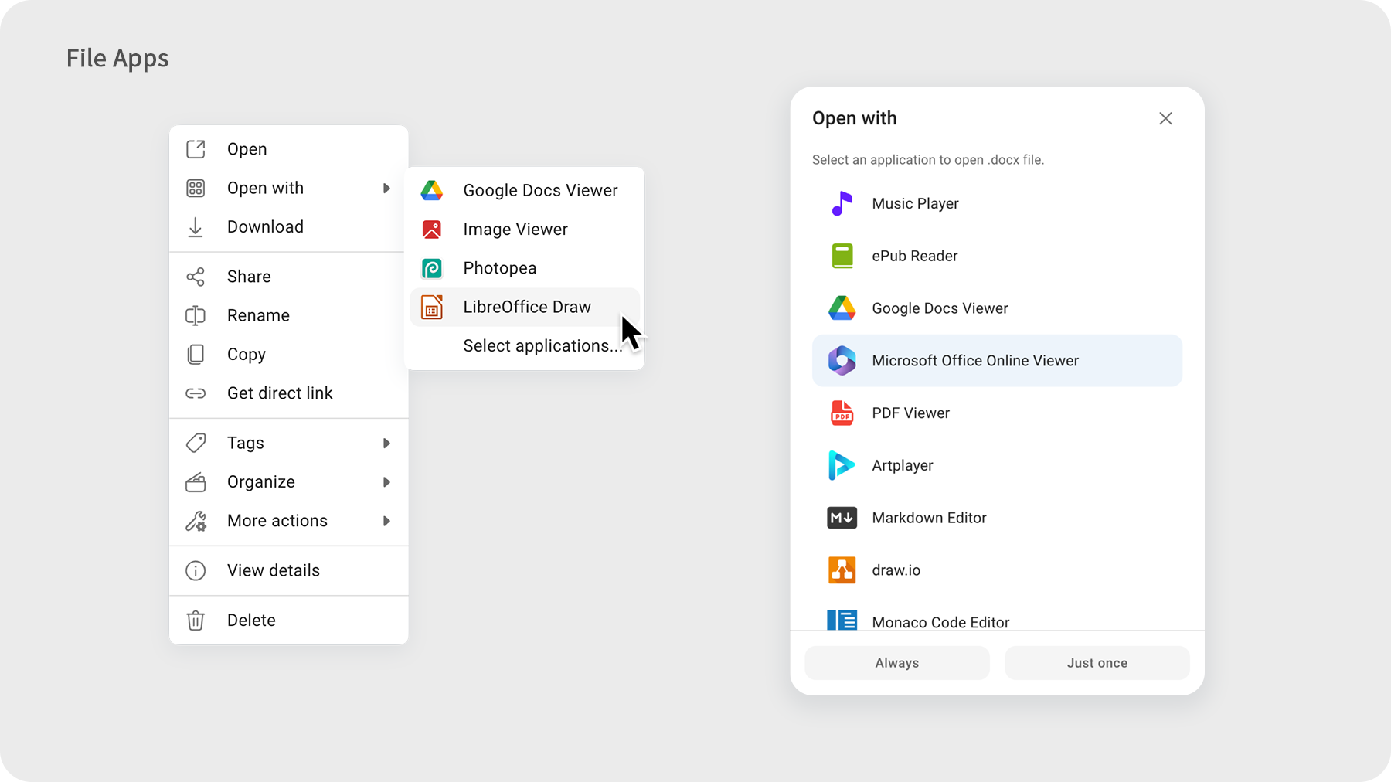Click the Organize folder icon
Screen dimensions: 1391x782
[196, 482]
